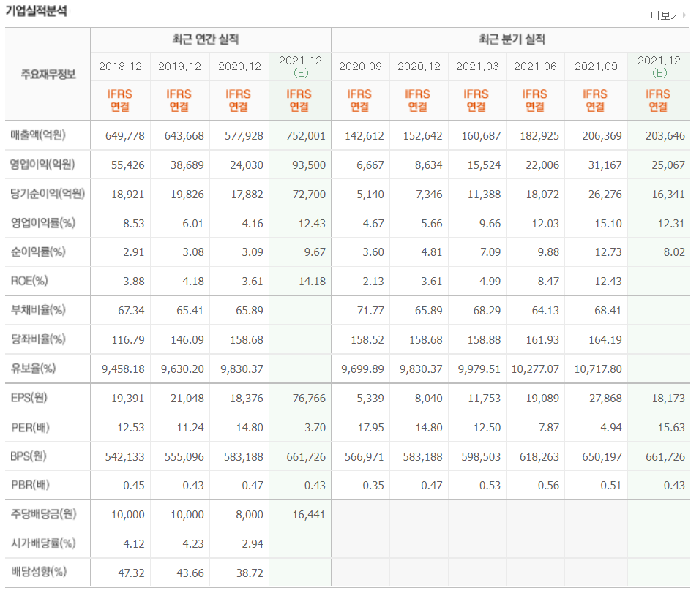Open the 더보기 link
The width and height of the screenshot is (699, 596).
pyautogui.click(x=665, y=15)
